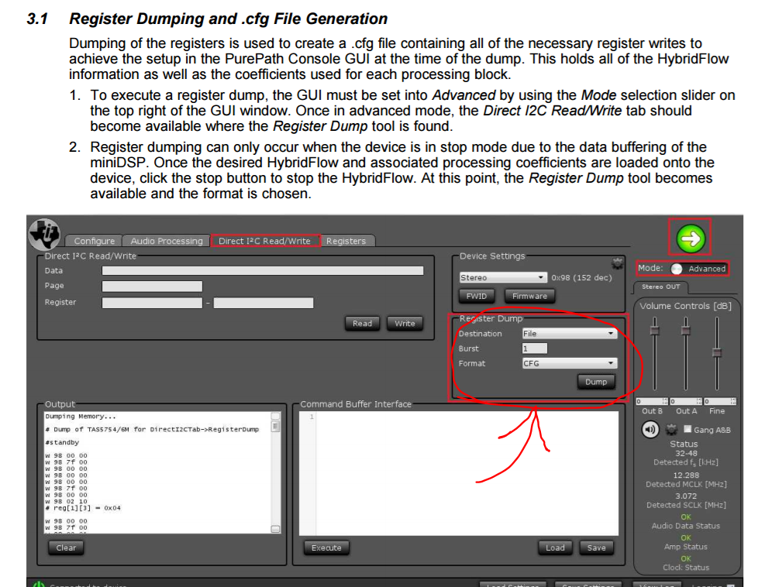Open the gear icon beside Gang A&B

(x=671, y=430)
